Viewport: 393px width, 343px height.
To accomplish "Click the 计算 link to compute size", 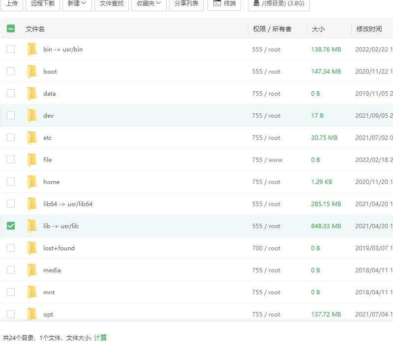I will [x=100, y=338].
